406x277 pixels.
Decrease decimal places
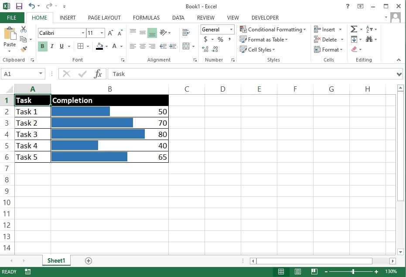coord(215,49)
